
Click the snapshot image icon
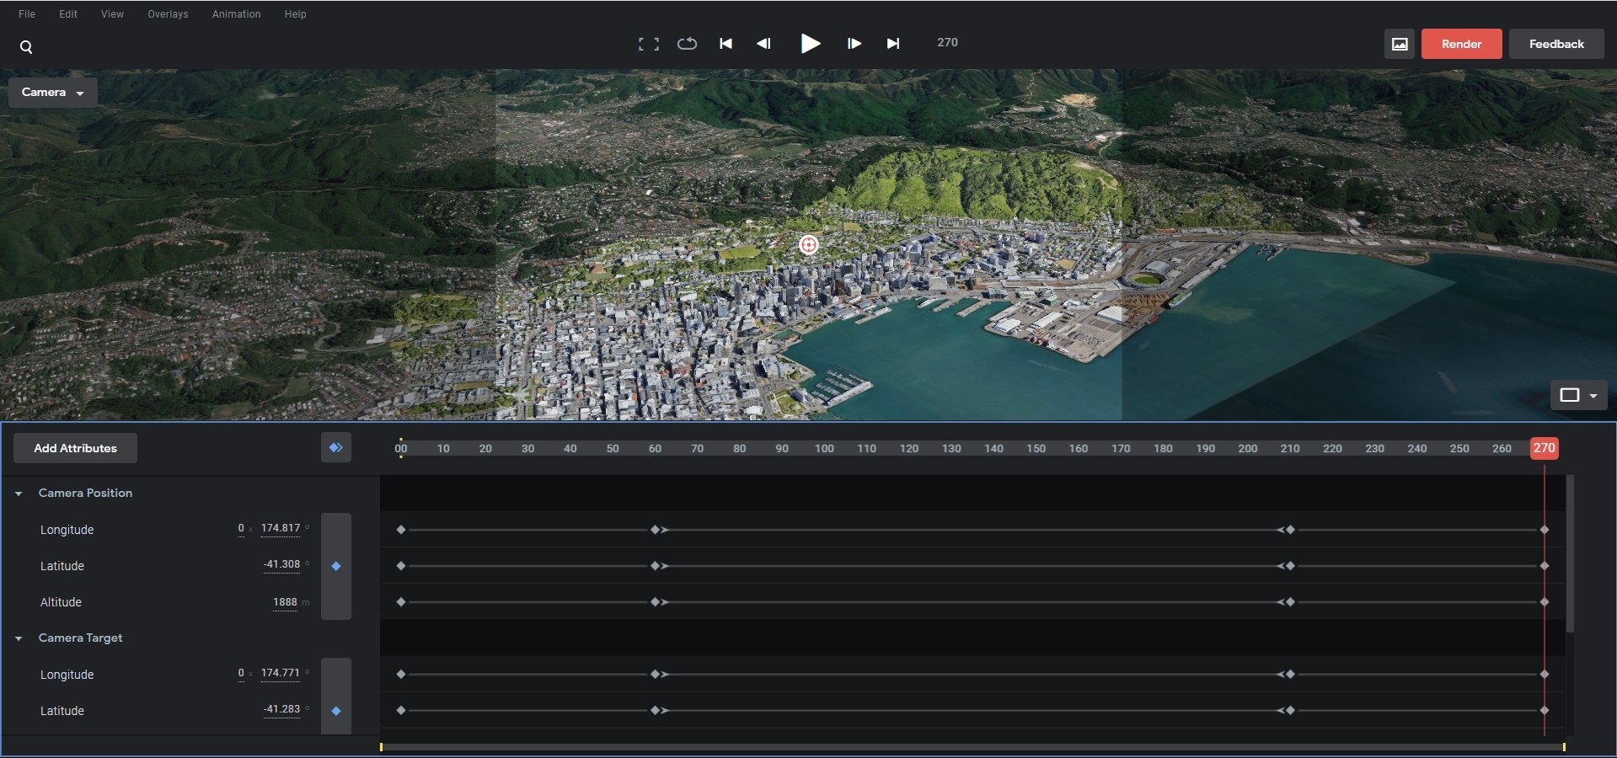tap(1399, 44)
